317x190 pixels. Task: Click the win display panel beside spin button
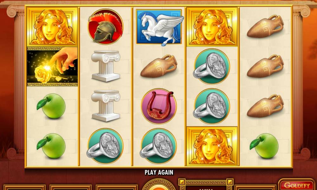(206, 184)
